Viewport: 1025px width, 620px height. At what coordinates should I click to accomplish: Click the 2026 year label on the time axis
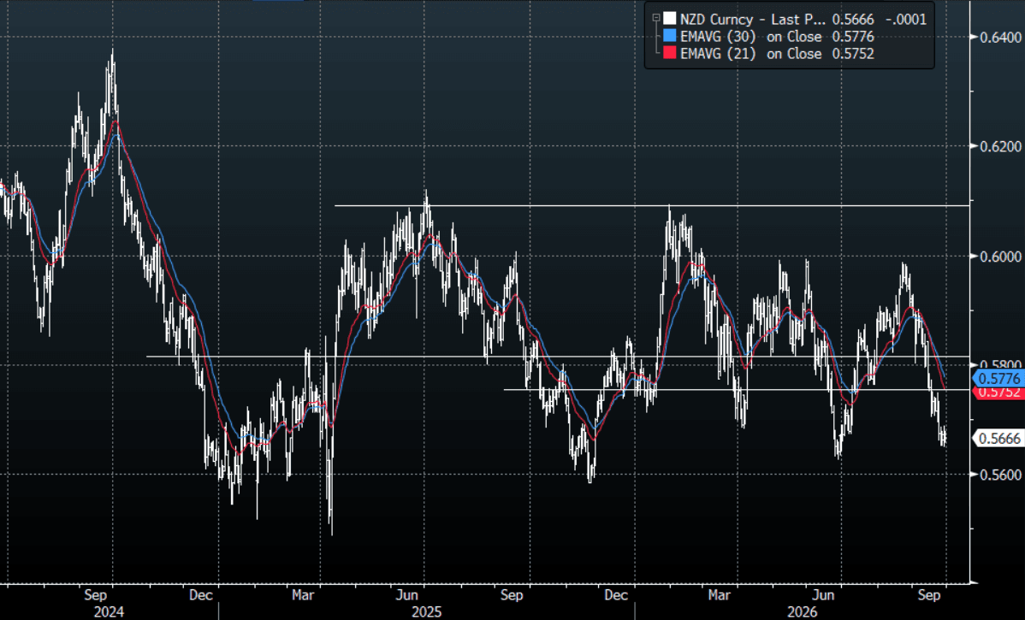pyautogui.click(x=802, y=612)
